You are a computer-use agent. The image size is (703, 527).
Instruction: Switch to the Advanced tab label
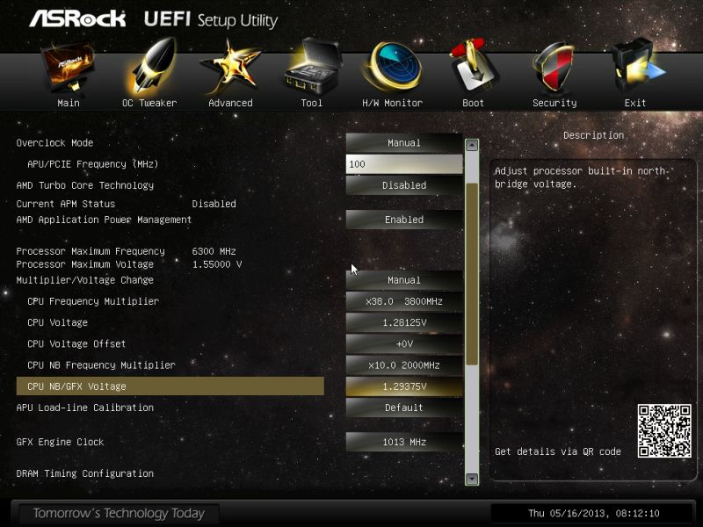pyautogui.click(x=230, y=103)
